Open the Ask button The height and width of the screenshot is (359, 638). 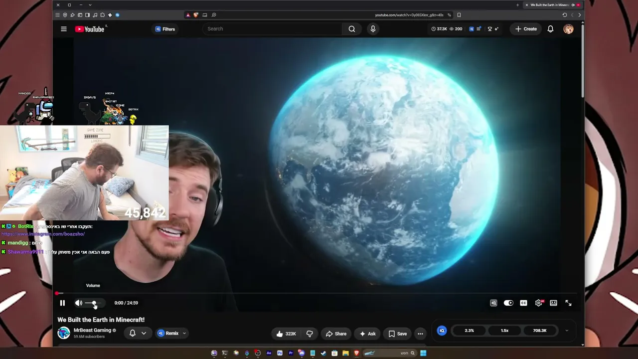(367, 334)
